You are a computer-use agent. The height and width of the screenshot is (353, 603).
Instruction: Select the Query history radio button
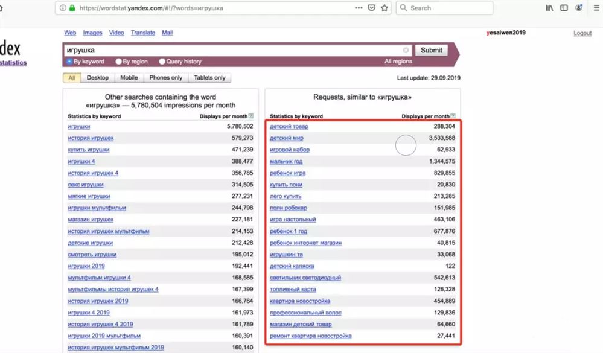tap(162, 61)
